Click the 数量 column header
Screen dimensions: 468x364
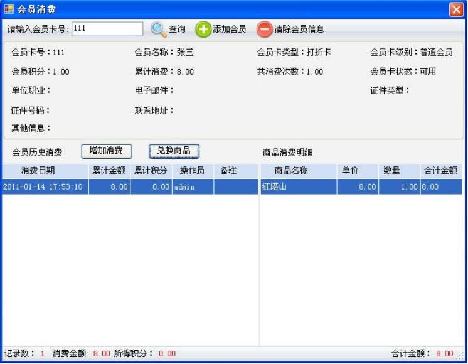click(x=400, y=171)
